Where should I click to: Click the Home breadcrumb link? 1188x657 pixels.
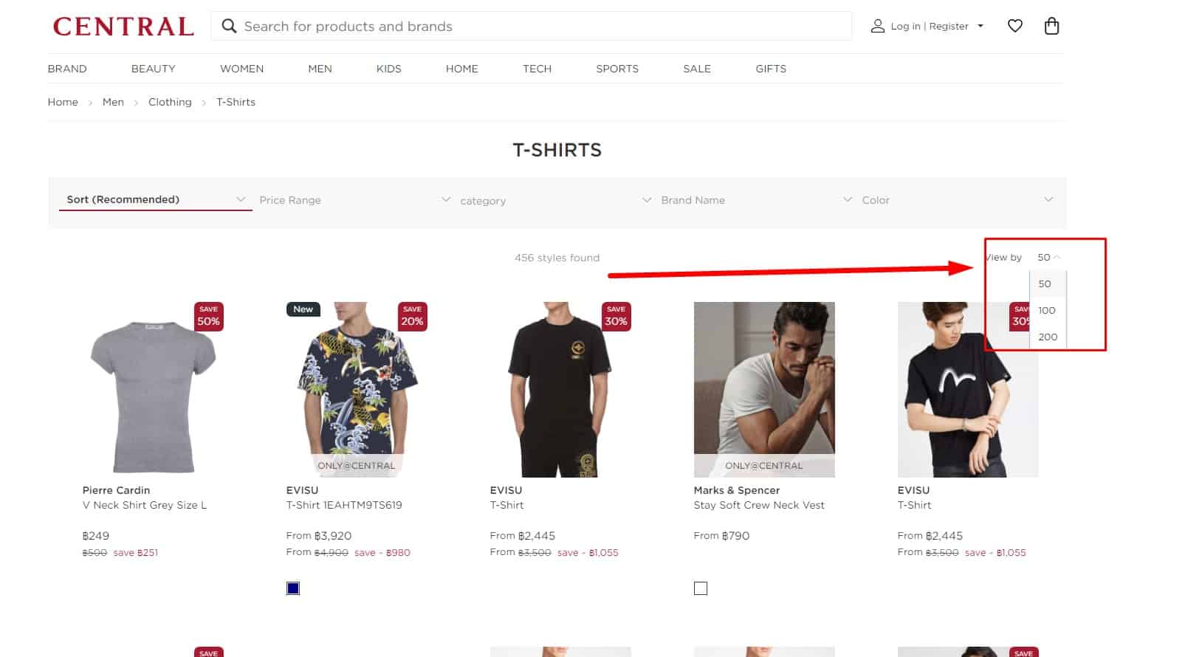tap(63, 102)
